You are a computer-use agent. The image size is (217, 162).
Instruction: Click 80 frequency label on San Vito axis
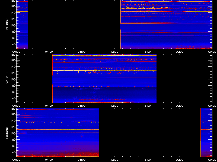pos(14,86)
